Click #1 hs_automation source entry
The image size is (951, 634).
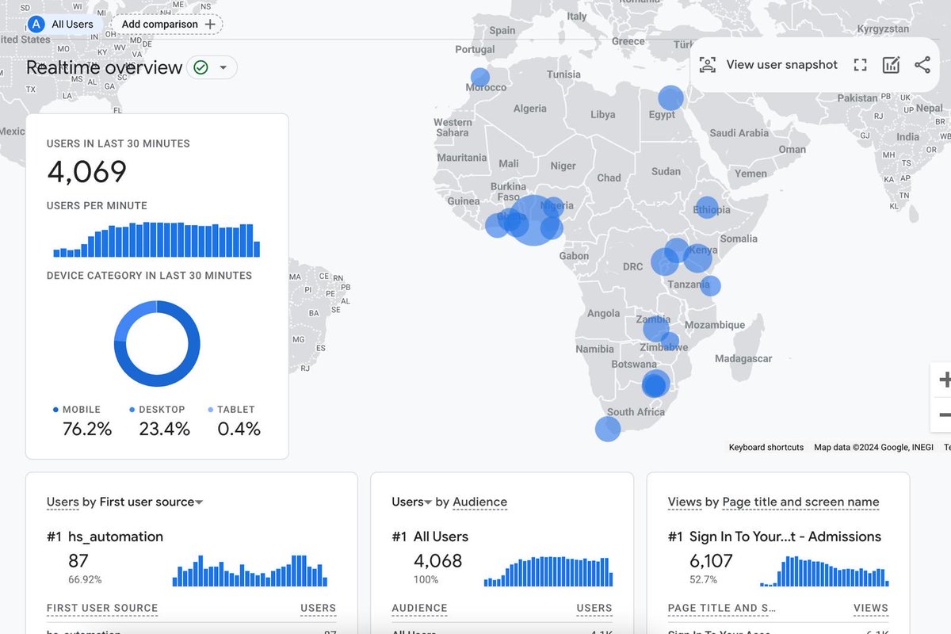pyautogui.click(x=105, y=537)
